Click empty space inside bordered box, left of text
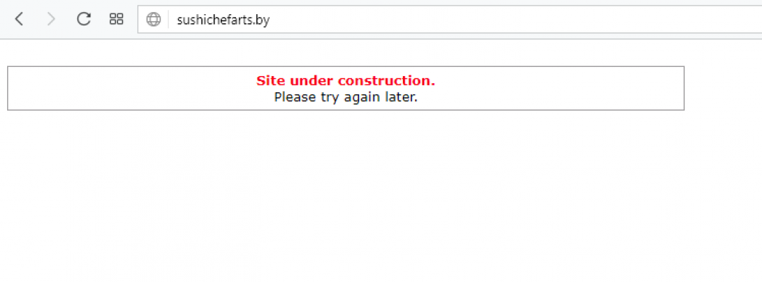Viewport: 762px width, 282px height. (131, 88)
